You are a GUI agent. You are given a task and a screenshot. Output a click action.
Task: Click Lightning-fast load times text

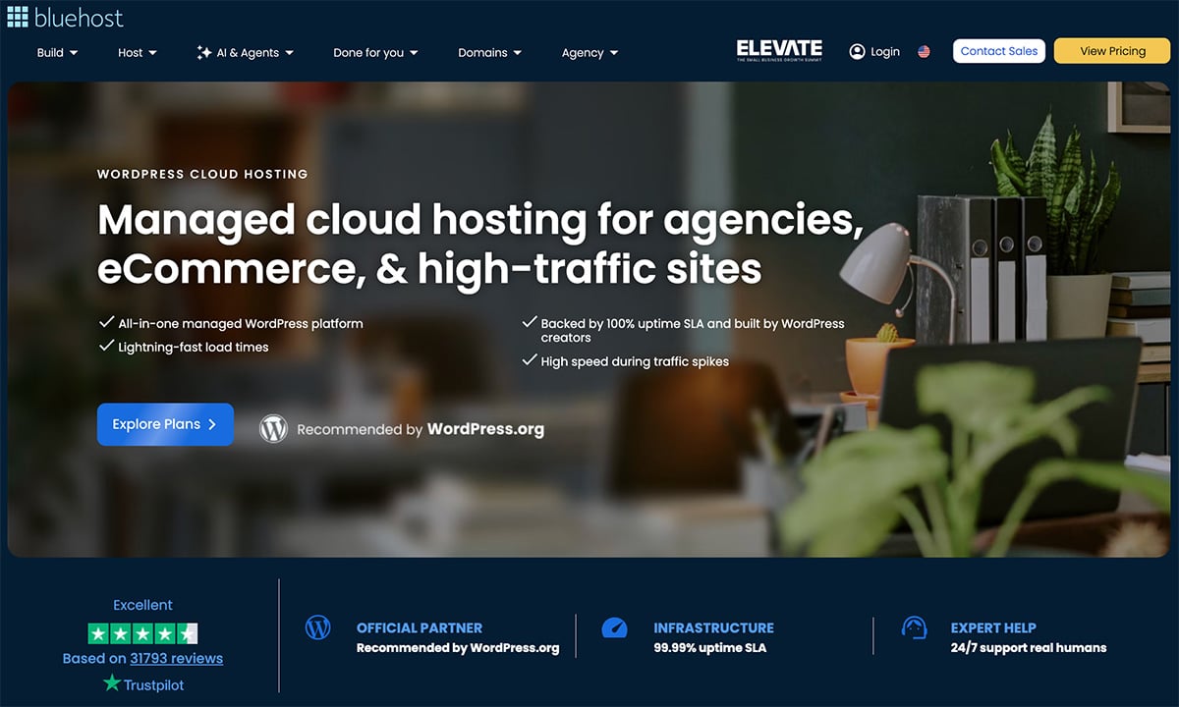click(x=194, y=347)
